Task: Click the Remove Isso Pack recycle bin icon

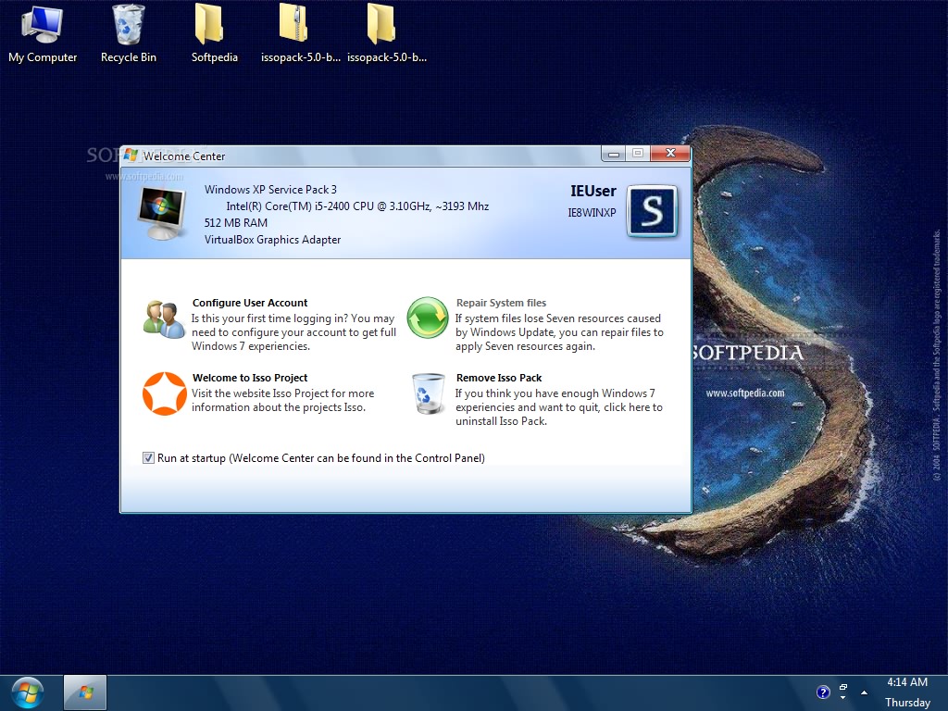Action: tap(428, 393)
